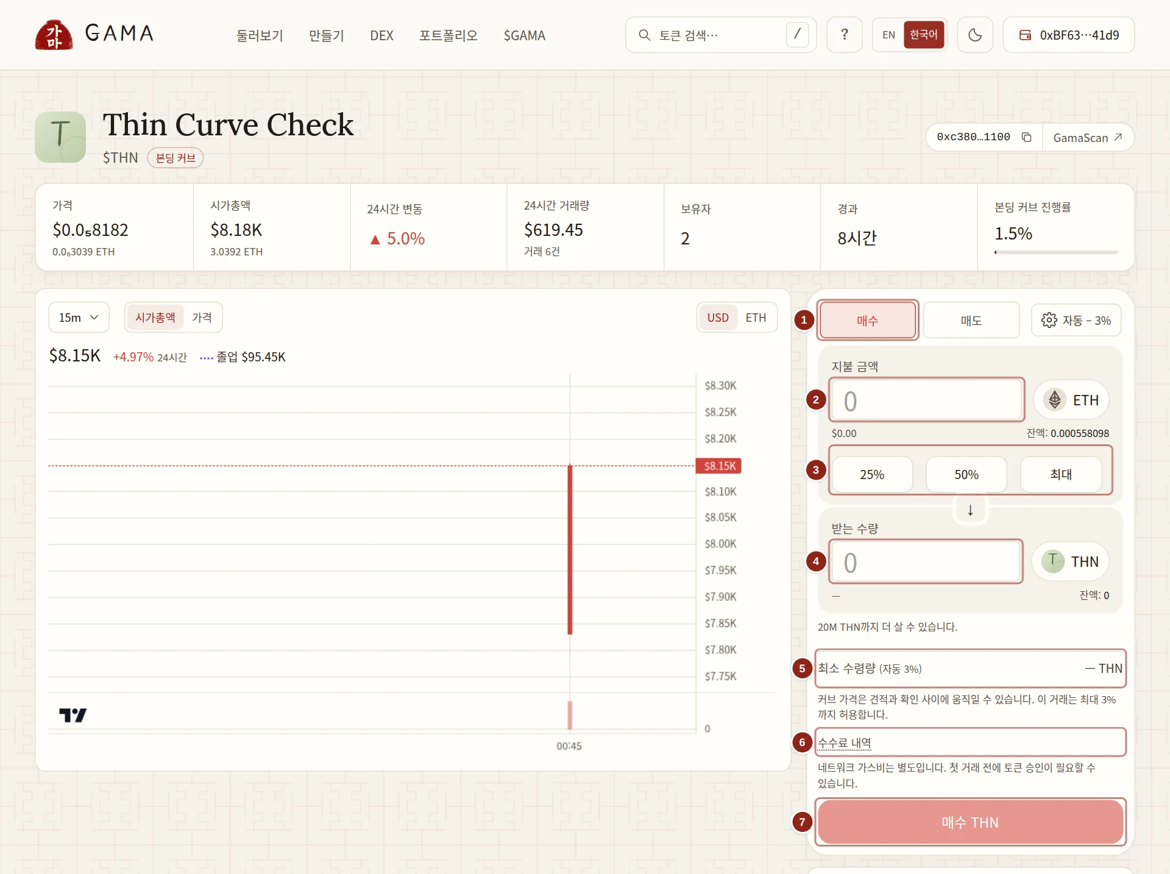Set chart currency to ETH
The width and height of the screenshot is (1170, 874).
[756, 318]
